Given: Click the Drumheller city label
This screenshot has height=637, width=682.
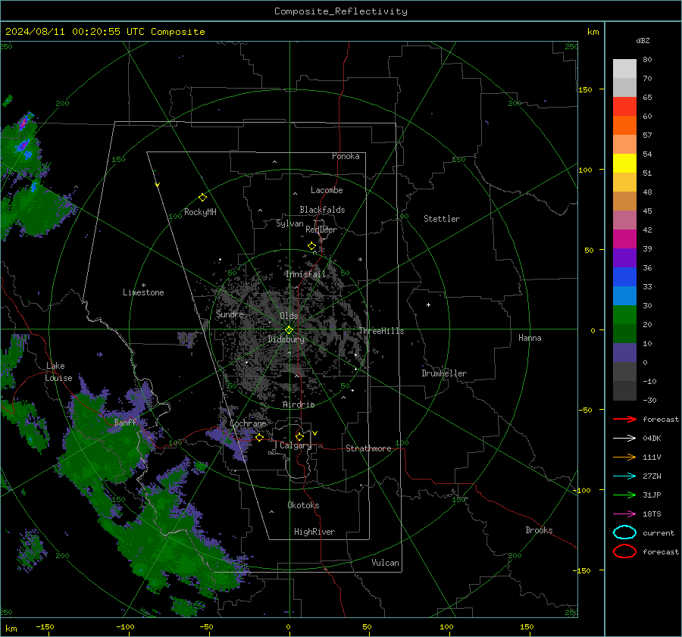Looking at the screenshot, I should 444,373.
